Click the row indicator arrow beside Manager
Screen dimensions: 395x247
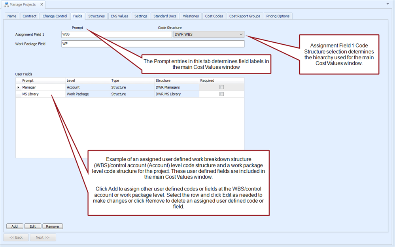click(18, 87)
